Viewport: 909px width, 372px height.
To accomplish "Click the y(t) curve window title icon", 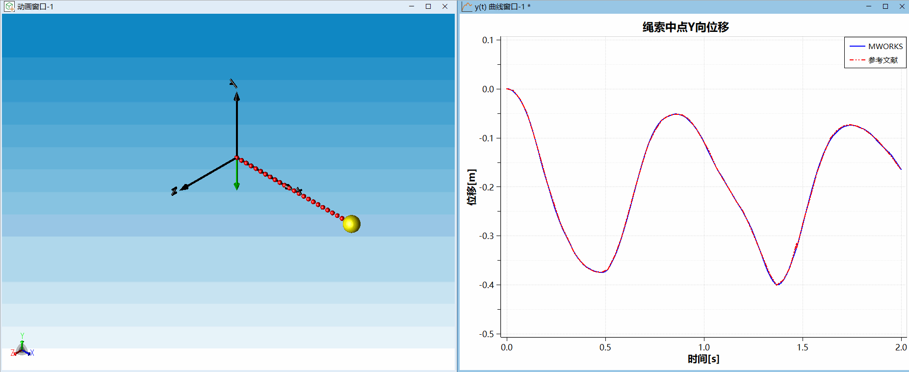I will tap(467, 6).
